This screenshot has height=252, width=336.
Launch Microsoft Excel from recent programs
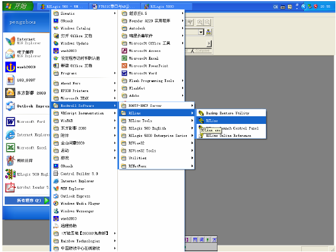[x=26, y=148]
